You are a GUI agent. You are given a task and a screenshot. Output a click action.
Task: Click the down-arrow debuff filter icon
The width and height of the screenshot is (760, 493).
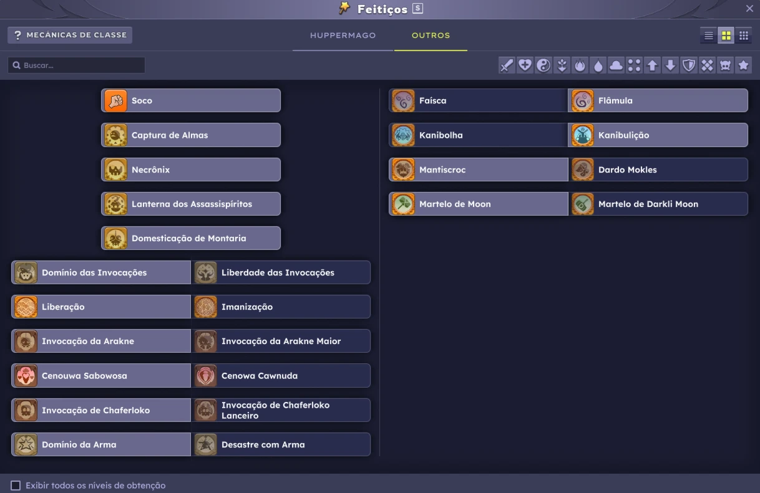670,65
